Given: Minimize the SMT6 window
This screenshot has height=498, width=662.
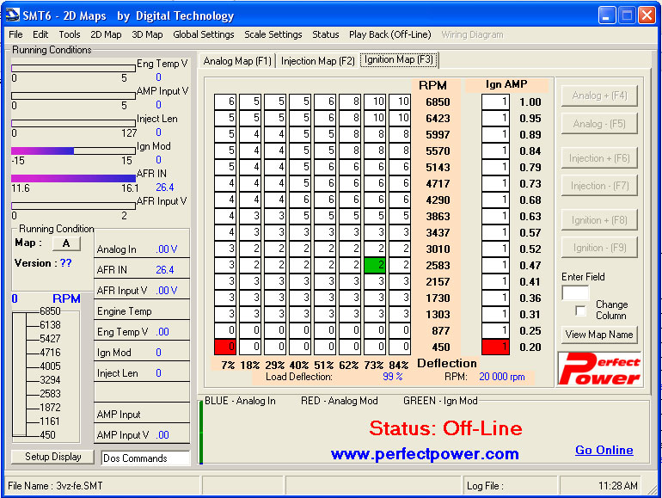Looking at the screenshot, I should 607,15.
